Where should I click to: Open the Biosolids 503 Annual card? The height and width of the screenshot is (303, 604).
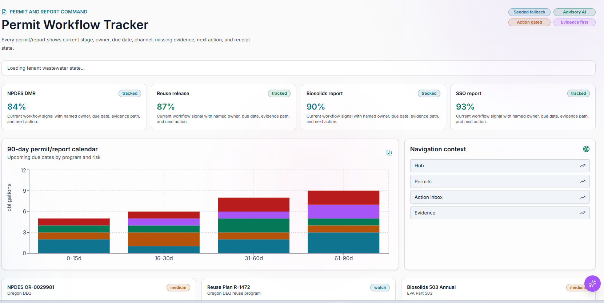click(x=498, y=290)
